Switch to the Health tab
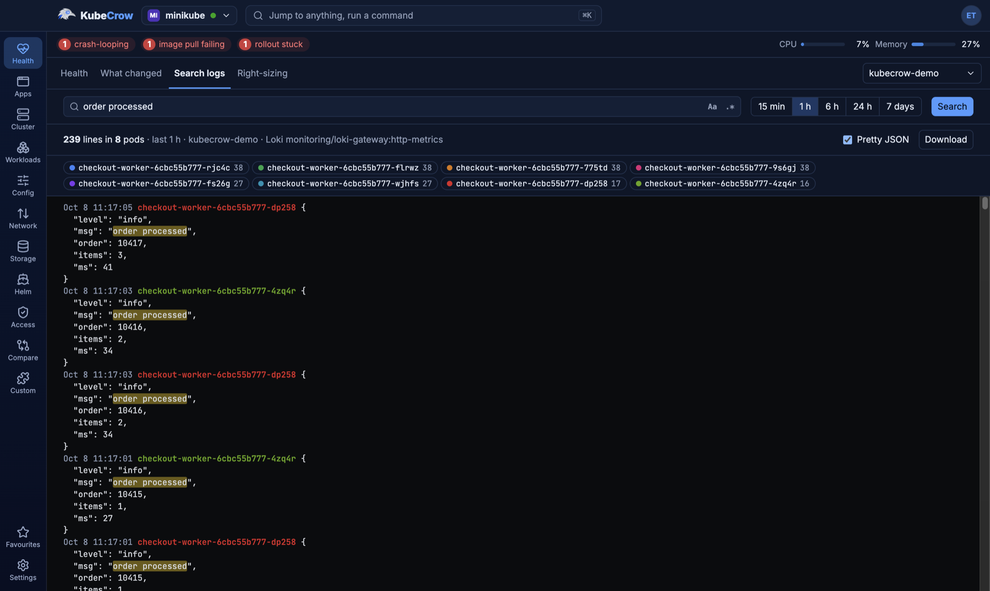990x591 pixels. pos(74,73)
